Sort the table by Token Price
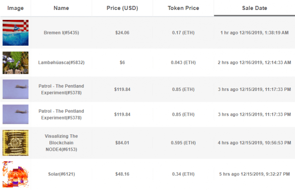 point(183,8)
